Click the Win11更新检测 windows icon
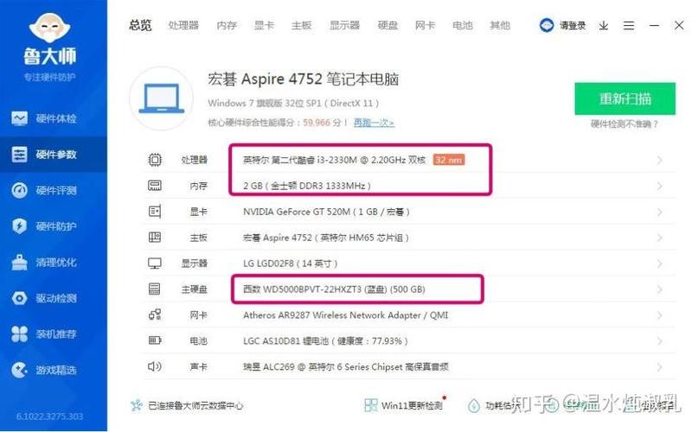Viewport: 692px width, 432px height. point(371,405)
